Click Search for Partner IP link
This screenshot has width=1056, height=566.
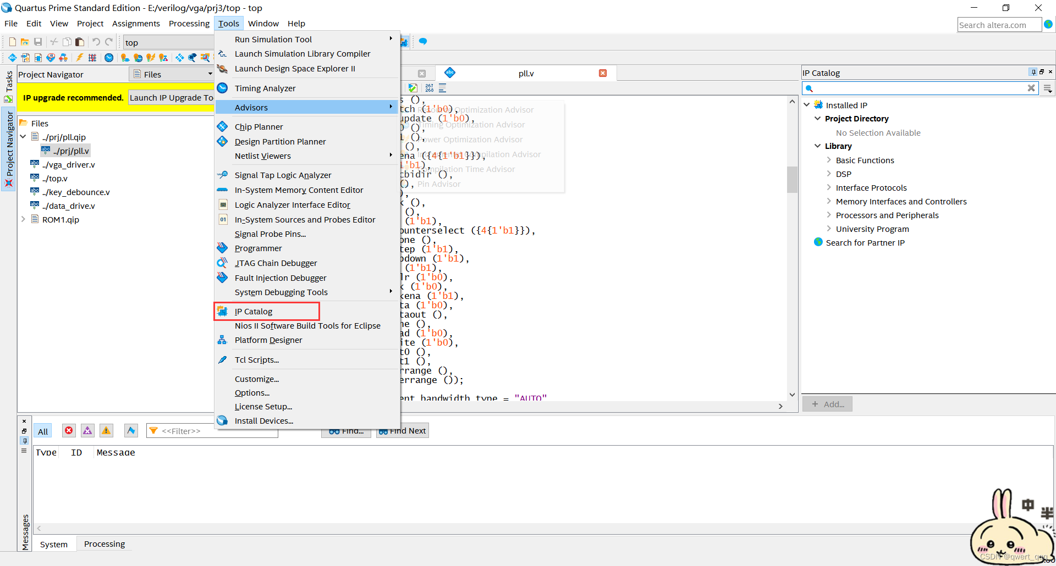pos(865,242)
